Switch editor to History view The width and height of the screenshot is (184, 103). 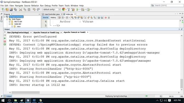(x=53, y=17)
